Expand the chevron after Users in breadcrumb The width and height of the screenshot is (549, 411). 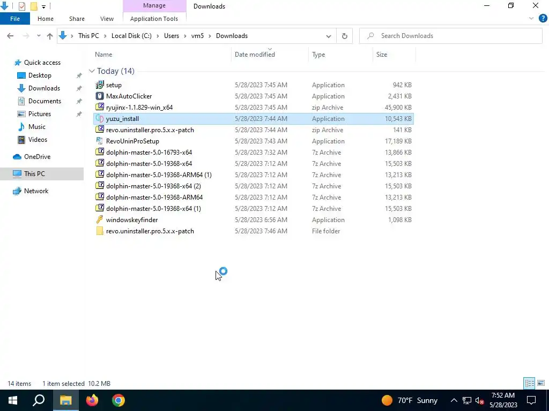click(x=185, y=36)
